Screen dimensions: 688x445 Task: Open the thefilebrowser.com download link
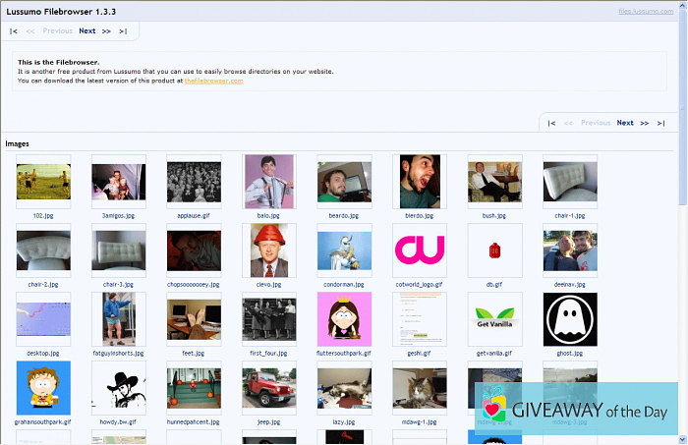213,81
